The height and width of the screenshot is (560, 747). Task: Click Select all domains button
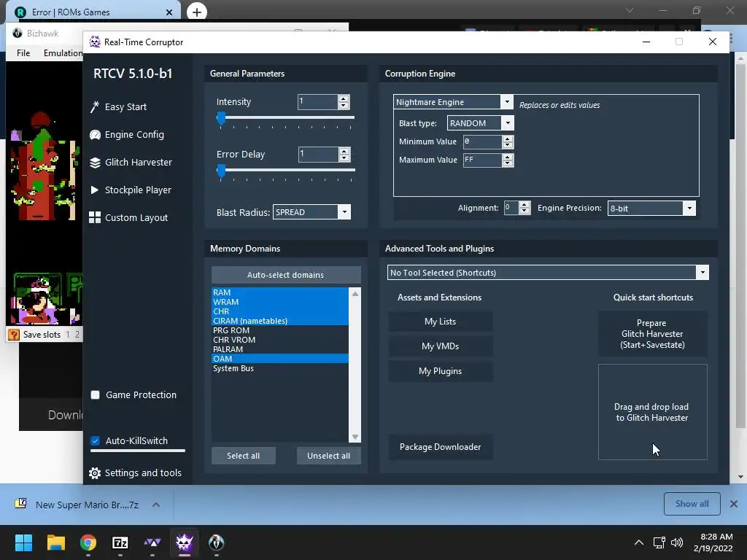(244, 456)
